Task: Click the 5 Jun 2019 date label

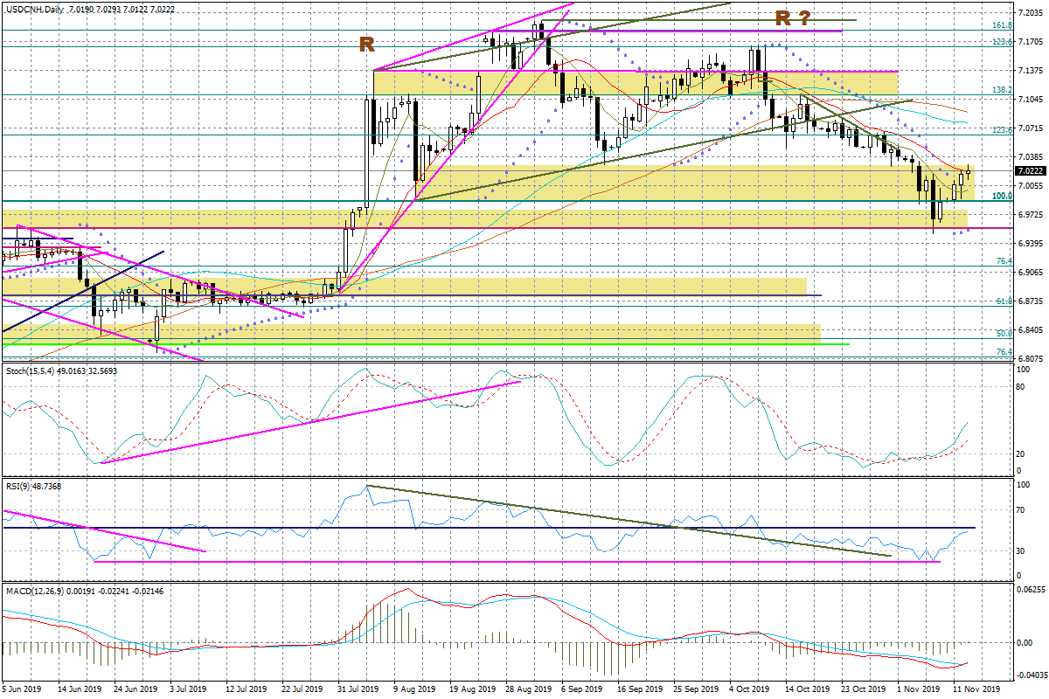Action: 23,690
